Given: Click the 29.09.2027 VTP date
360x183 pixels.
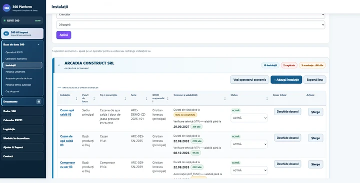Looking at the screenshot, I should point(181,127).
